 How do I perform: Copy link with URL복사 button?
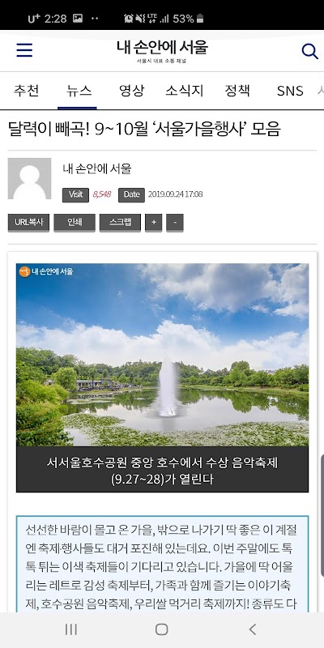[x=28, y=222]
